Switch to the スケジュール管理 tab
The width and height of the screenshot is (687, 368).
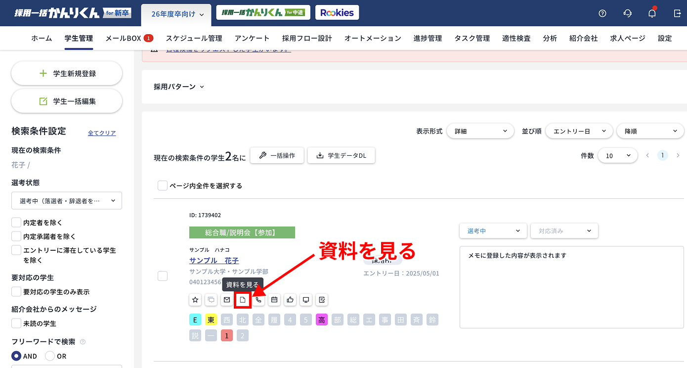tap(193, 38)
